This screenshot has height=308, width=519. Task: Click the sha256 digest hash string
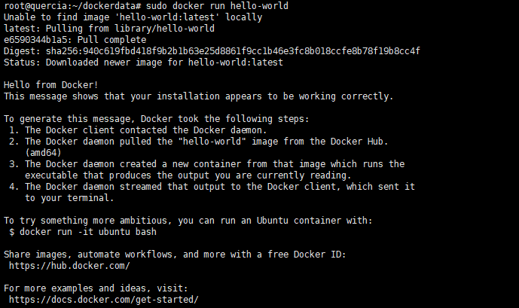click(233, 51)
